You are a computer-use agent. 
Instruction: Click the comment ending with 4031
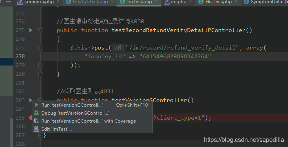(x=85, y=91)
